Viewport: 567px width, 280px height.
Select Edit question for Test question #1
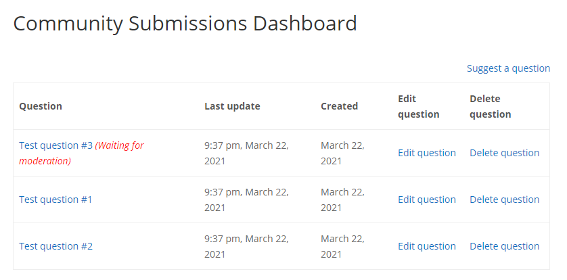427,200
